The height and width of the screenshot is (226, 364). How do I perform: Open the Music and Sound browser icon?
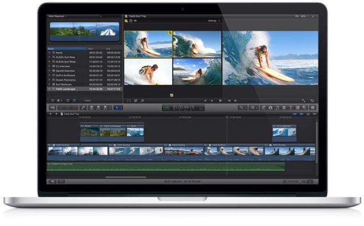(x=277, y=107)
